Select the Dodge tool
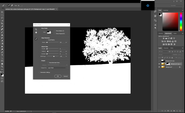This screenshot has height=113, width=185. (x=2, y=49)
